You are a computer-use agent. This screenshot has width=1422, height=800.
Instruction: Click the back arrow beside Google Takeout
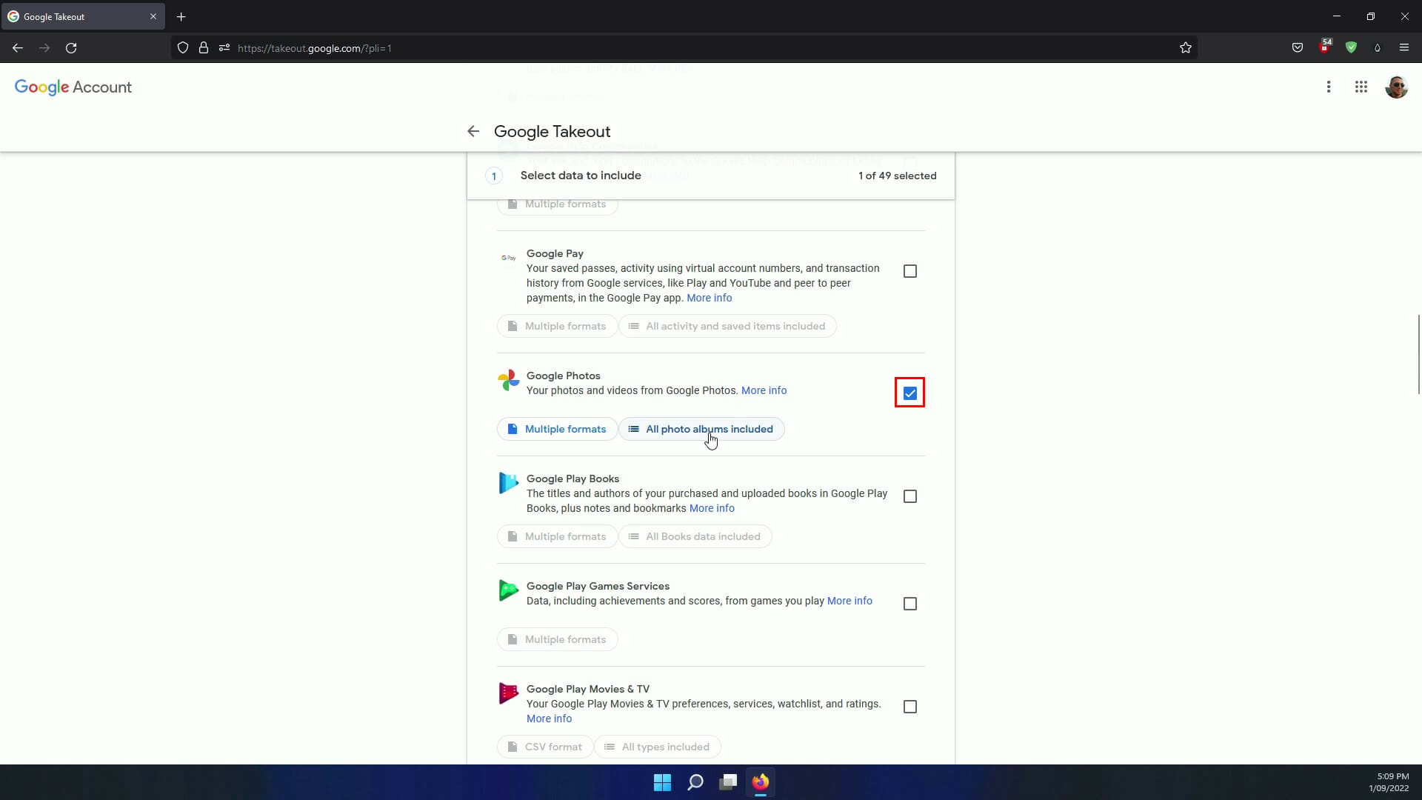coord(473,131)
